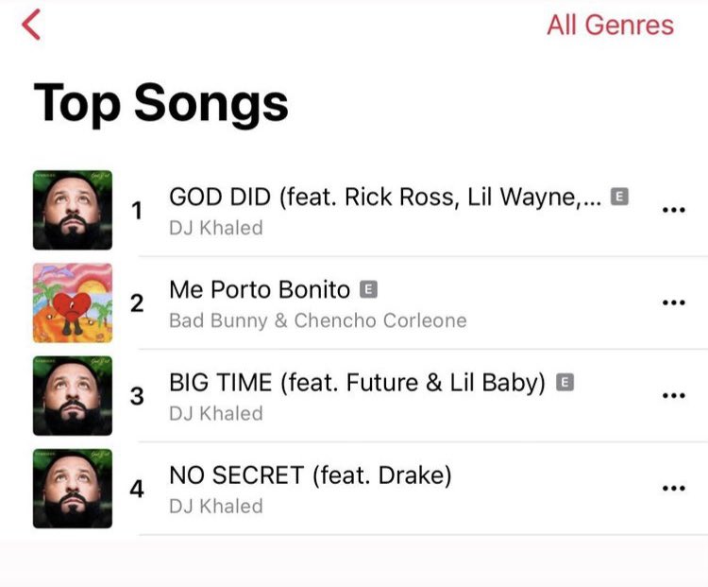
Task: Tap the Top Songs heading
Action: coord(160,104)
